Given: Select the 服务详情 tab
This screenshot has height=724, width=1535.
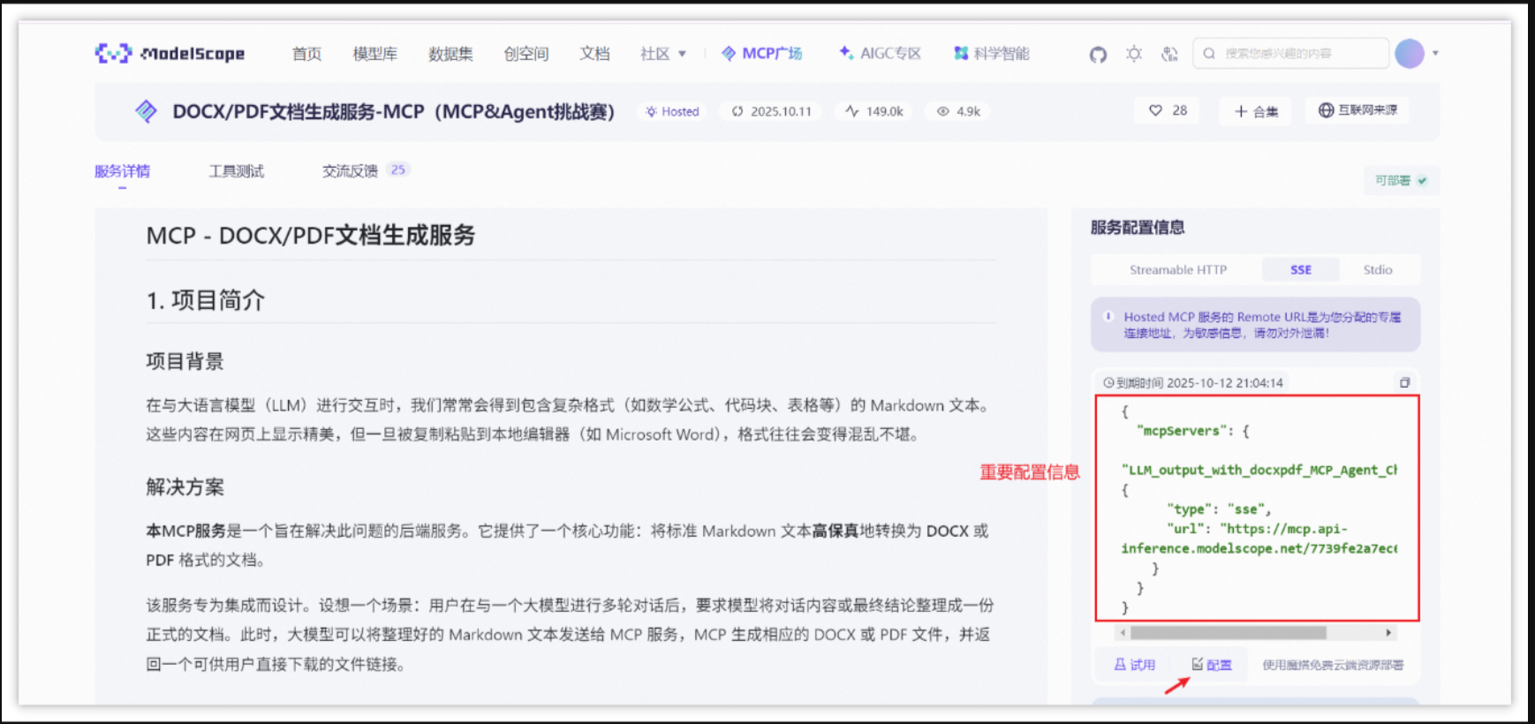Looking at the screenshot, I should (x=122, y=171).
